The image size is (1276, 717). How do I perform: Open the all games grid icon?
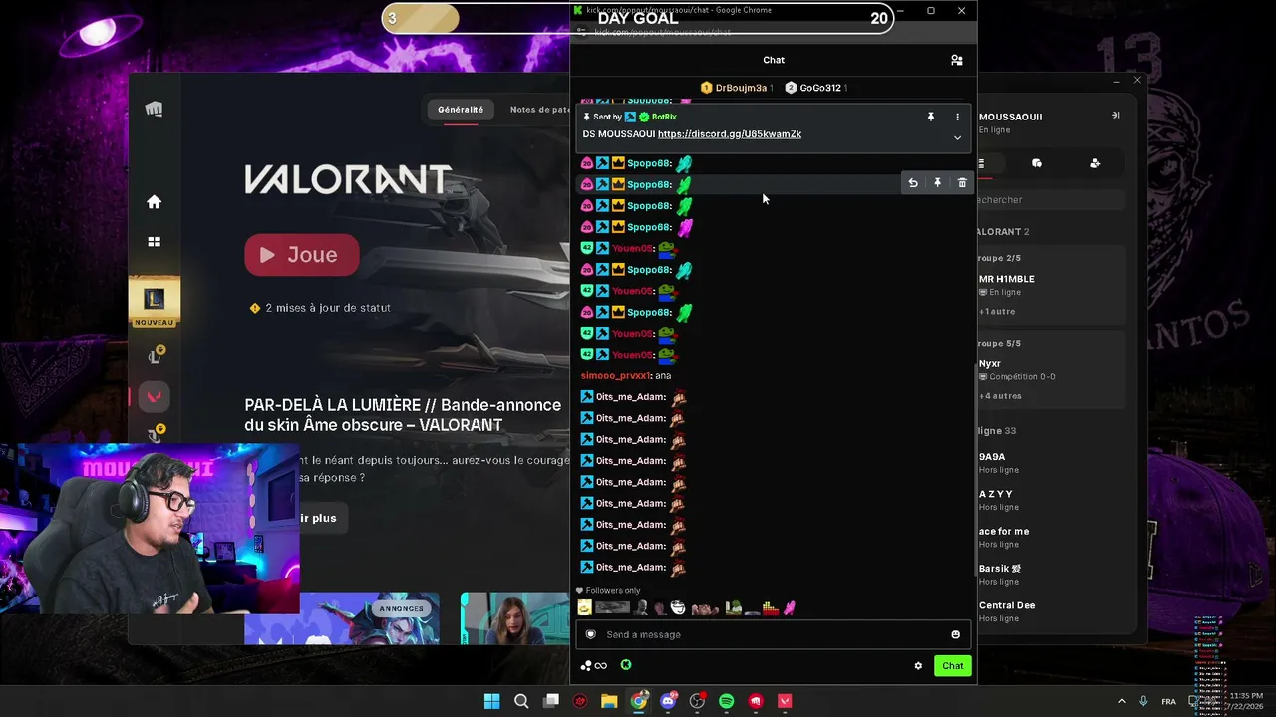pyautogui.click(x=154, y=242)
